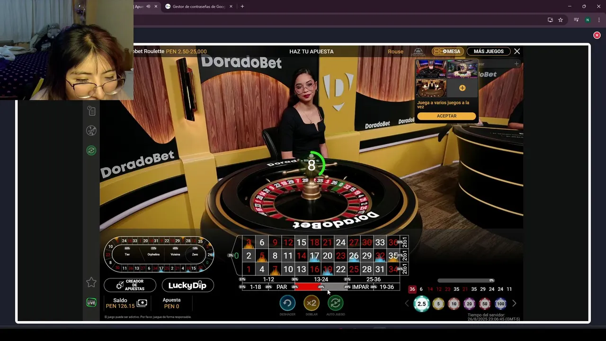Open the Propina tip icon

coord(419,52)
